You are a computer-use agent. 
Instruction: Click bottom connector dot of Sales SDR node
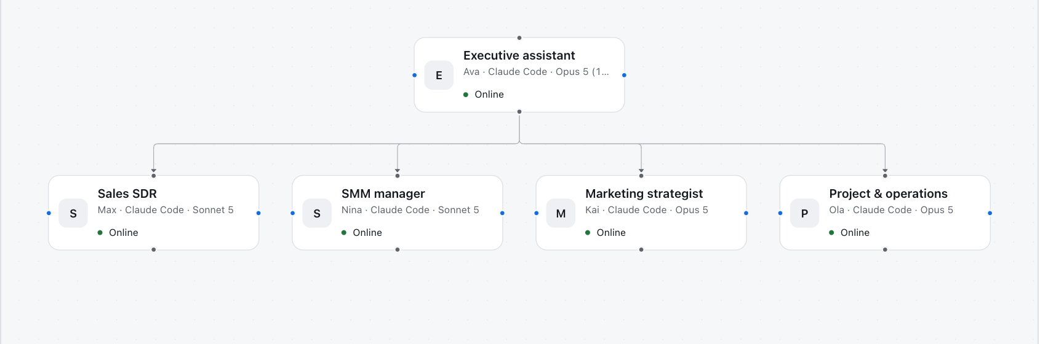coord(153,250)
